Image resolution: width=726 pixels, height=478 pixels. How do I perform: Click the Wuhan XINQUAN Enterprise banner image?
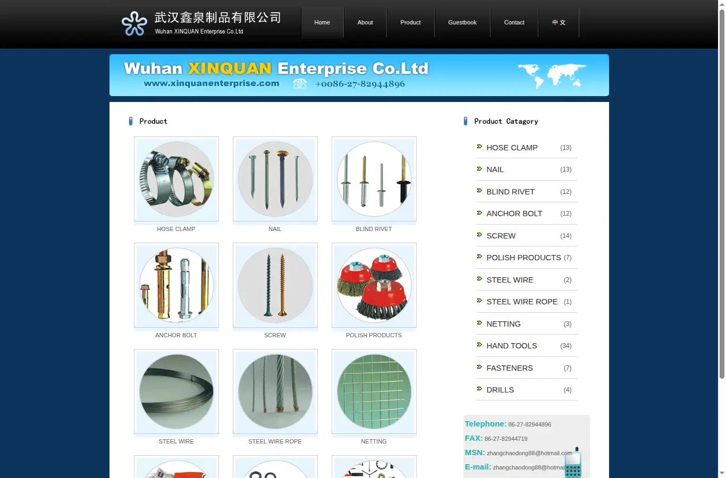pos(359,75)
